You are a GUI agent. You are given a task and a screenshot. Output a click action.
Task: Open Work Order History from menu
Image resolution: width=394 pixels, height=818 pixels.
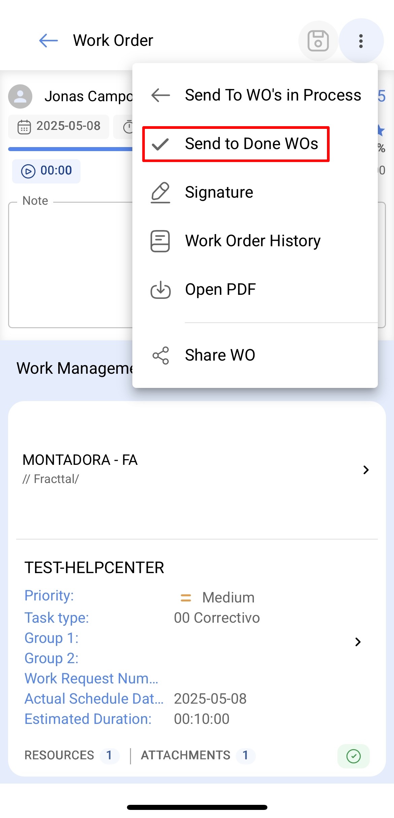pyautogui.click(x=253, y=241)
